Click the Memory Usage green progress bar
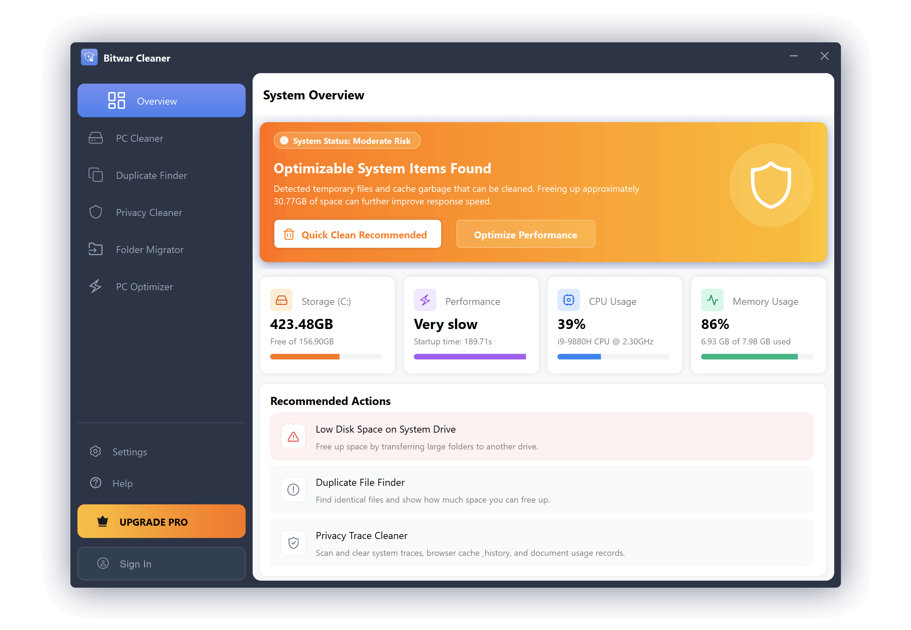The height and width of the screenshot is (630, 911). coord(757,356)
